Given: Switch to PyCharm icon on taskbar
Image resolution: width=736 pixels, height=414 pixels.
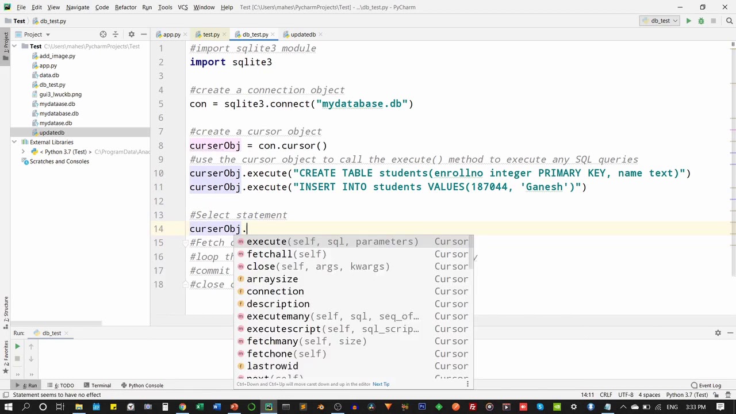Looking at the screenshot, I should coord(269,407).
